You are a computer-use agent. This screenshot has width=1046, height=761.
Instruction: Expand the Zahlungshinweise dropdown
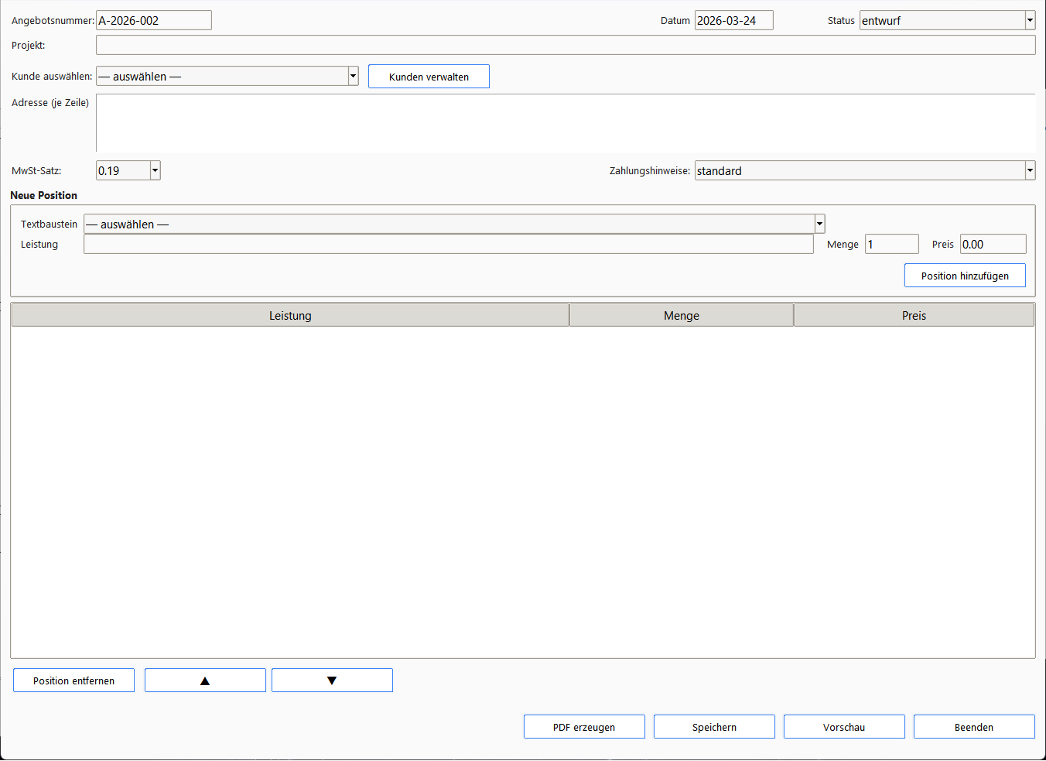1029,171
